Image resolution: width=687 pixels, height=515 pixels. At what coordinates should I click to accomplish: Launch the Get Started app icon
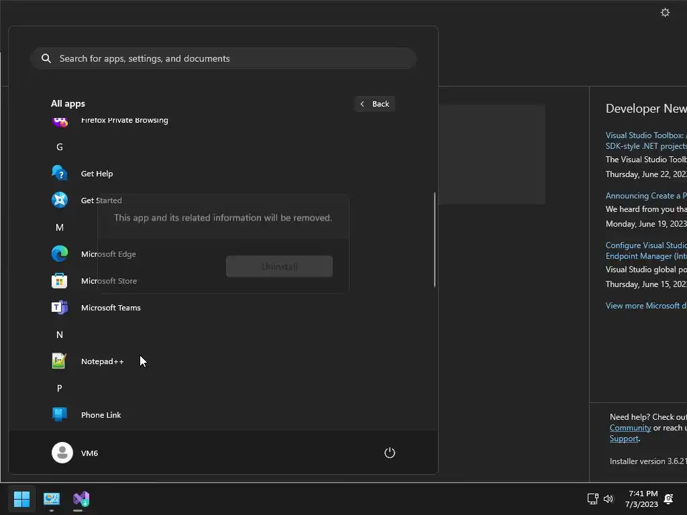[x=60, y=200]
